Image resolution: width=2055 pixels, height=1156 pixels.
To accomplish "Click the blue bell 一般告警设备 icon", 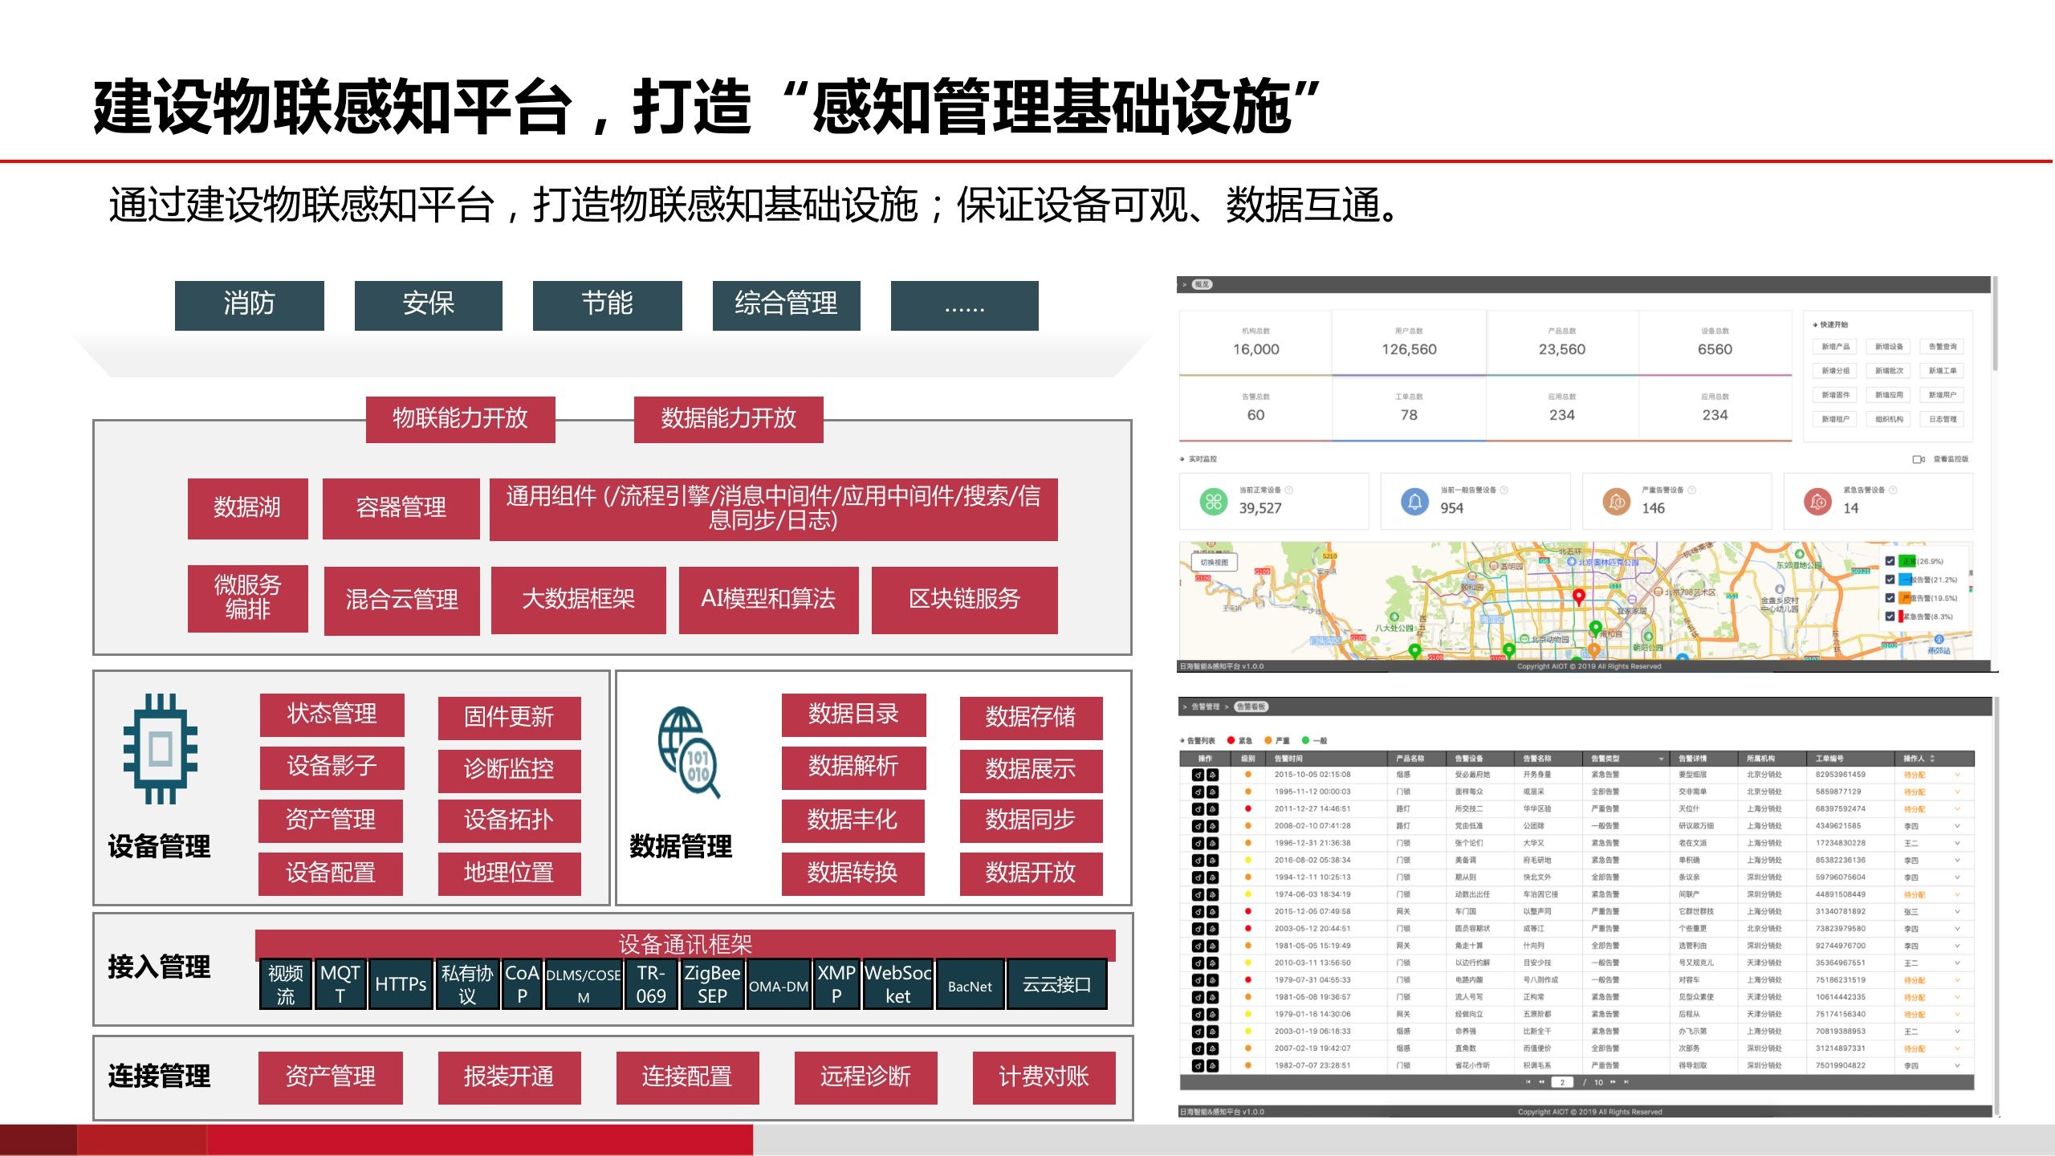I will (1414, 502).
